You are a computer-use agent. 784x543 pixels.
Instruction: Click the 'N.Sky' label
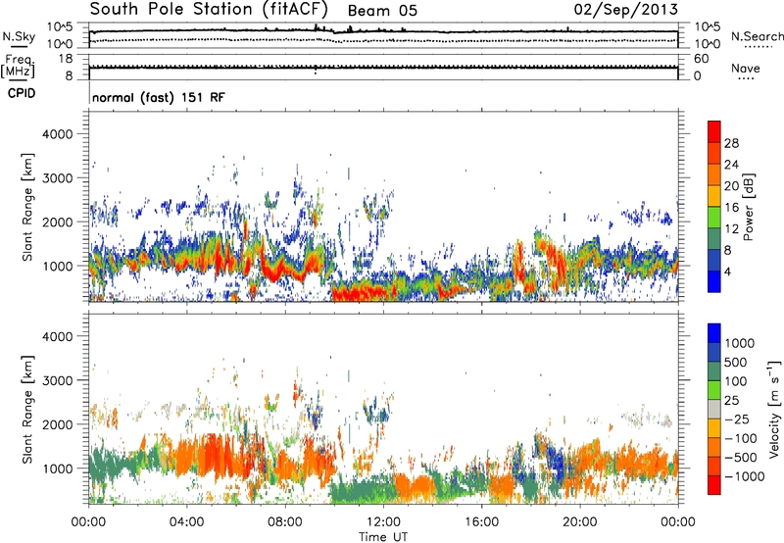click(19, 36)
